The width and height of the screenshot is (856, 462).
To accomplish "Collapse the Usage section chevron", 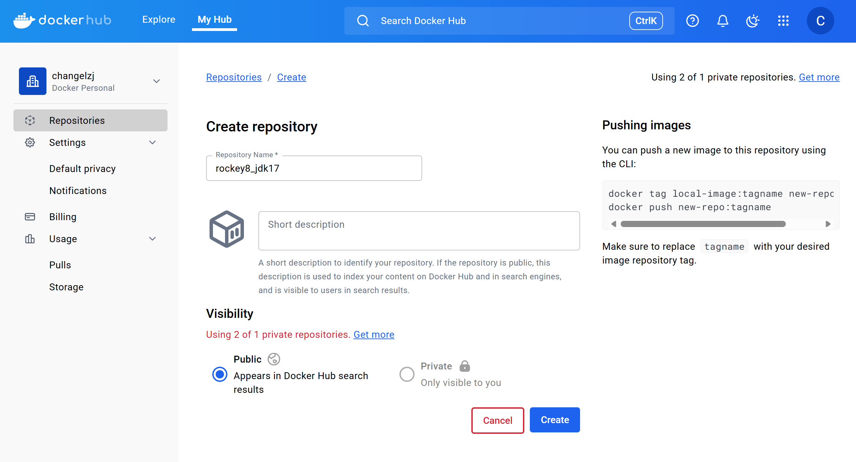I will click(152, 239).
